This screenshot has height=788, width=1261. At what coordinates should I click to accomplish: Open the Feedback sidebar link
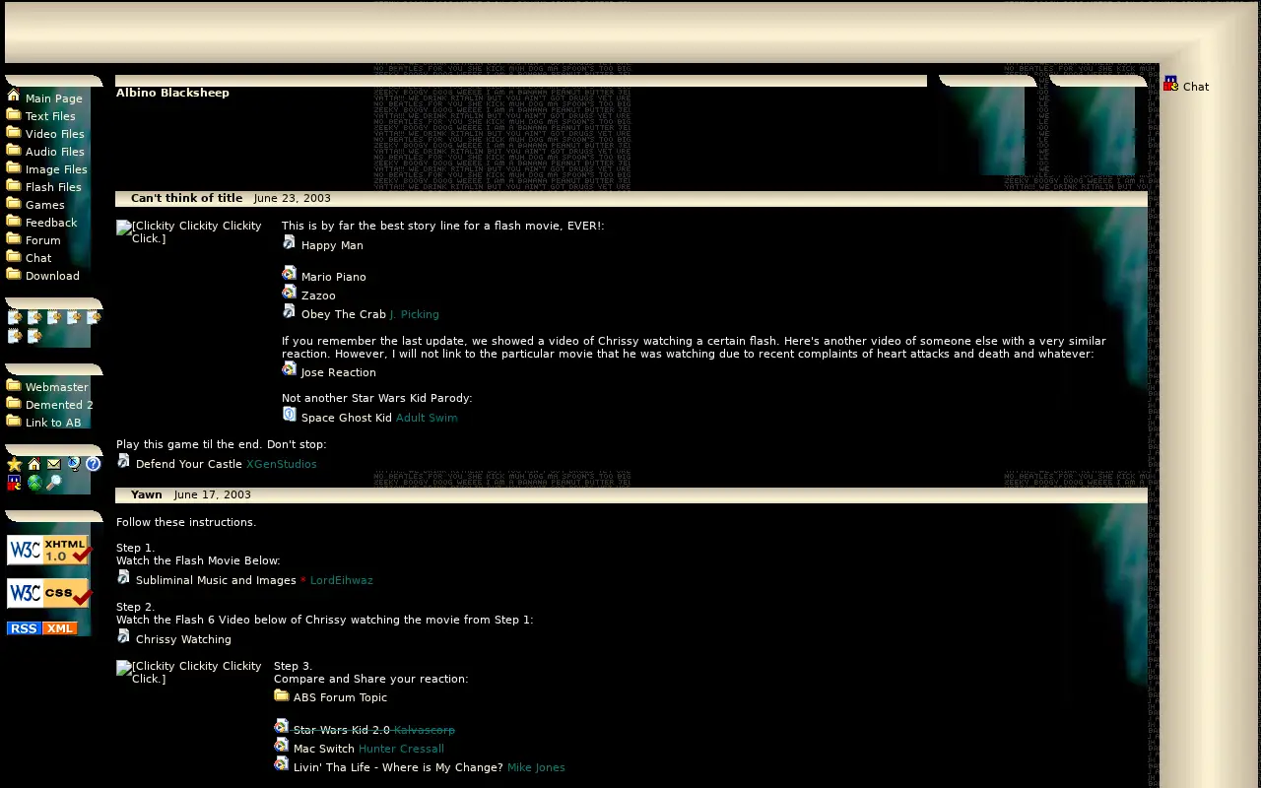pyautogui.click(x=51, y=223)
